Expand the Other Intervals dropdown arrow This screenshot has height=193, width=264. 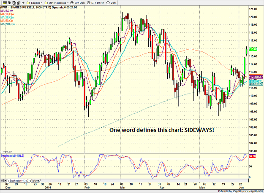(x=68, y=3)
